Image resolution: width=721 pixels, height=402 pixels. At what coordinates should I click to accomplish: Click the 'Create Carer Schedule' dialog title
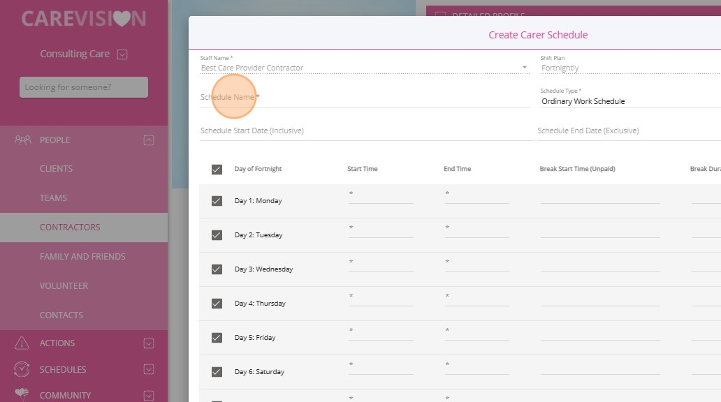tap(538, 35)
